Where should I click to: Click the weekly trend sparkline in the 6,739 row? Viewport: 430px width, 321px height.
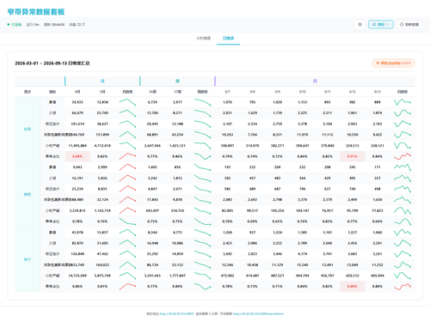click(x=202, y=102)
